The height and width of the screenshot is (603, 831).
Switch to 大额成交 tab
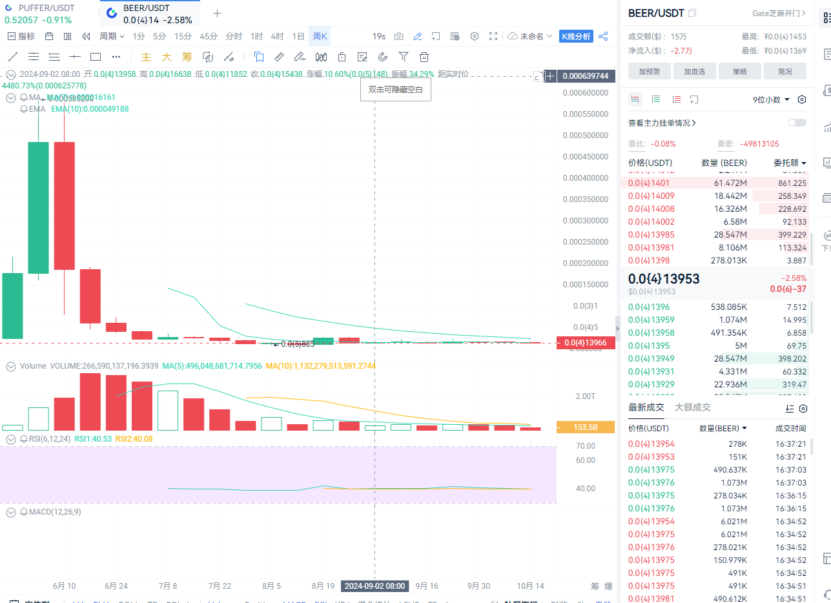pos(693,407)
